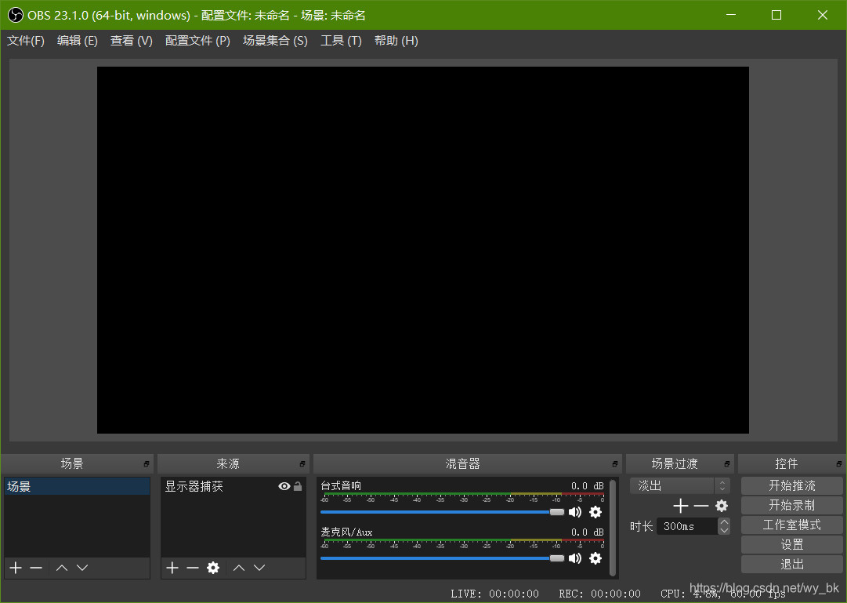
Task: Click 麦克风/Aux label in mixer
Action: 346,532
